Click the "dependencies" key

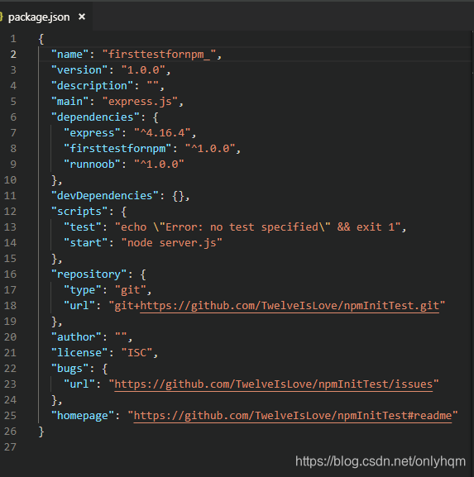pyautogui.click(x=95, y=117)
